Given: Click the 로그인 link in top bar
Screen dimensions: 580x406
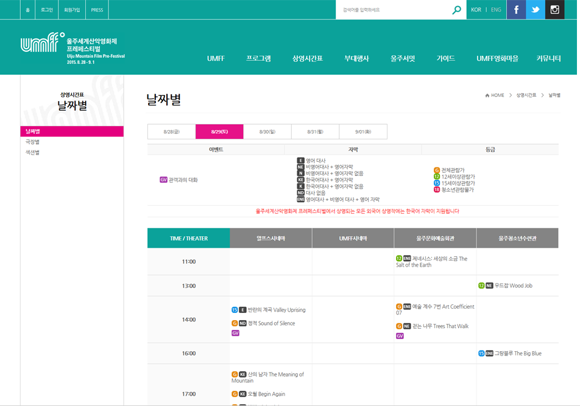Looking at the screenshot, I should (47, 10).
